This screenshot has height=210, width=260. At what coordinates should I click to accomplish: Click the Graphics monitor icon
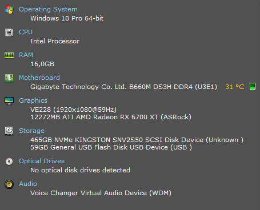[9, 101]
